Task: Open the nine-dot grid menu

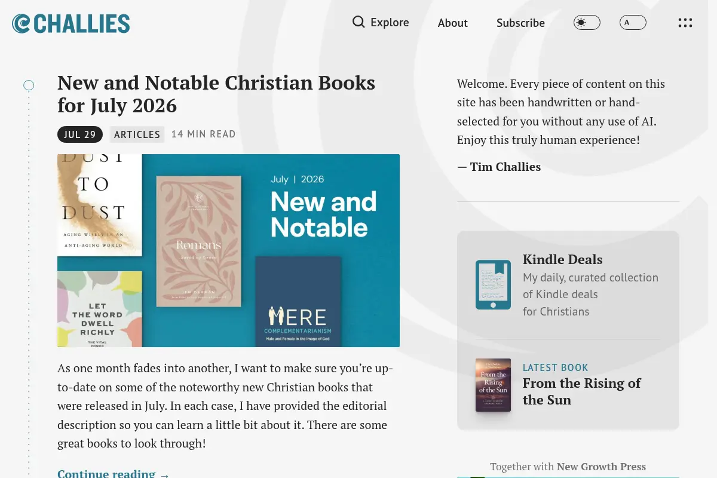Action: (x=685, y=23)
